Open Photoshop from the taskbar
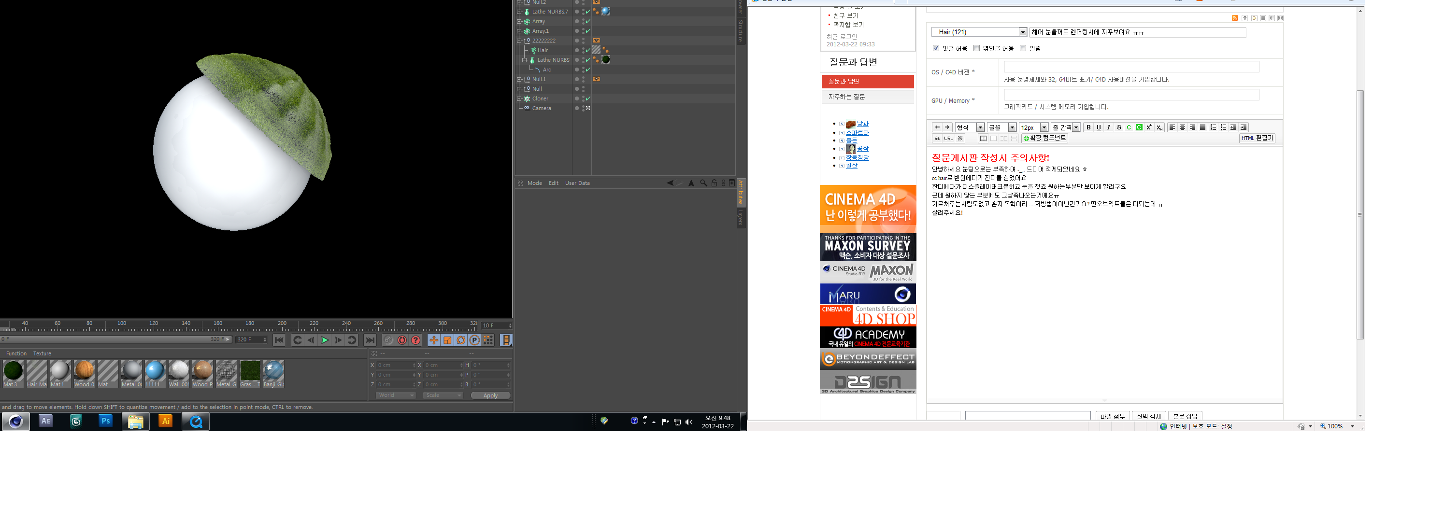This screenshot has height=507, width=1430. [x=105, y=421]
